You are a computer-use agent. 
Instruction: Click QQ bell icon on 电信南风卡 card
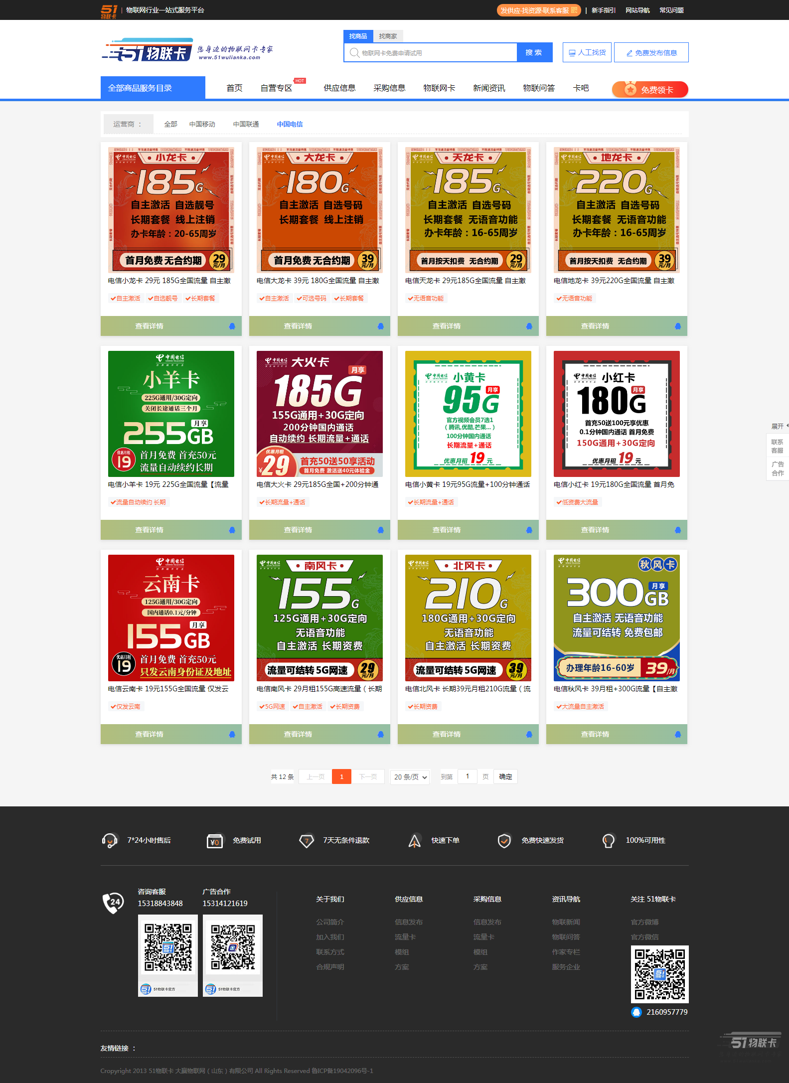tap(380, 734)
